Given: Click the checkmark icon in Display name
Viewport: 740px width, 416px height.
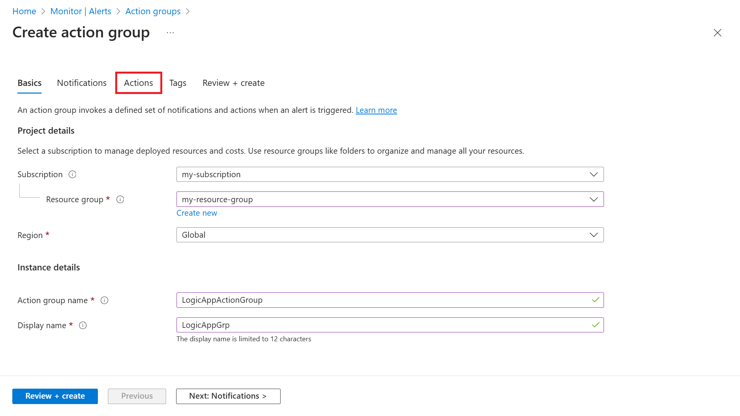Looking at the screenshot, I should pos(595,325).
